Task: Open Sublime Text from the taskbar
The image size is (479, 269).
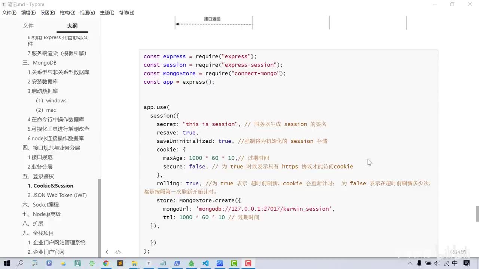Action: pos(120,263)
